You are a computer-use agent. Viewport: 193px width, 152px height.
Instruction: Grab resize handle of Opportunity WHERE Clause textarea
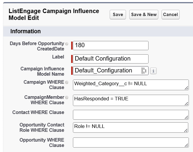(x=186, y=145)
